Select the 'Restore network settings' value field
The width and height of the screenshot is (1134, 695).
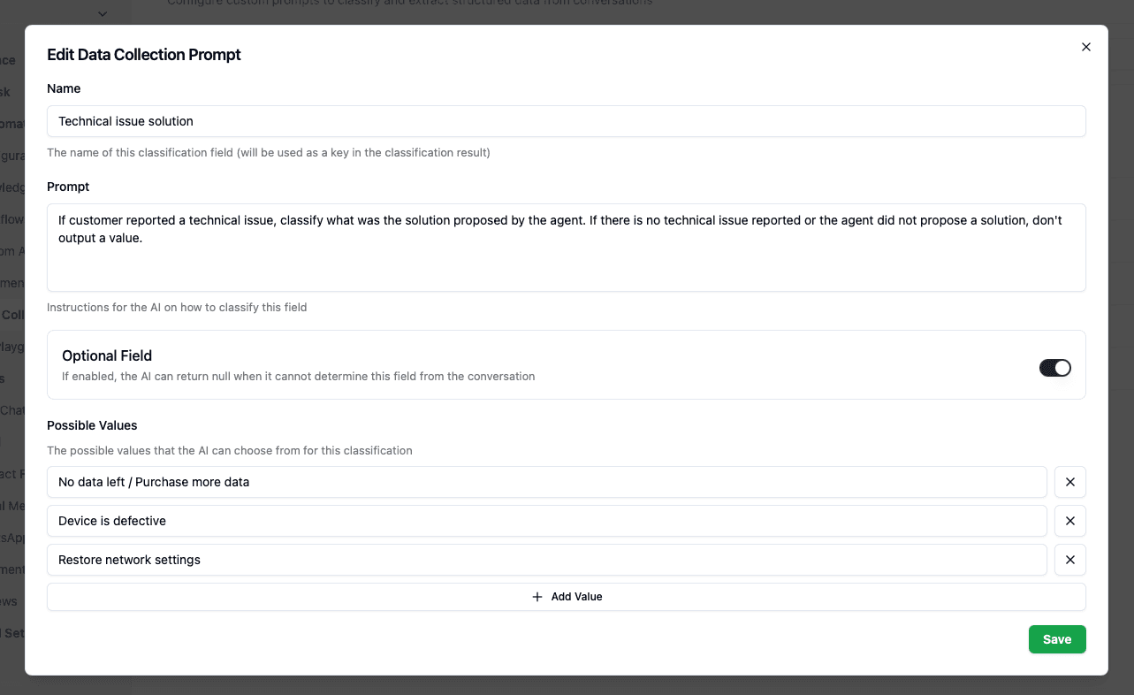pos(546,560)
